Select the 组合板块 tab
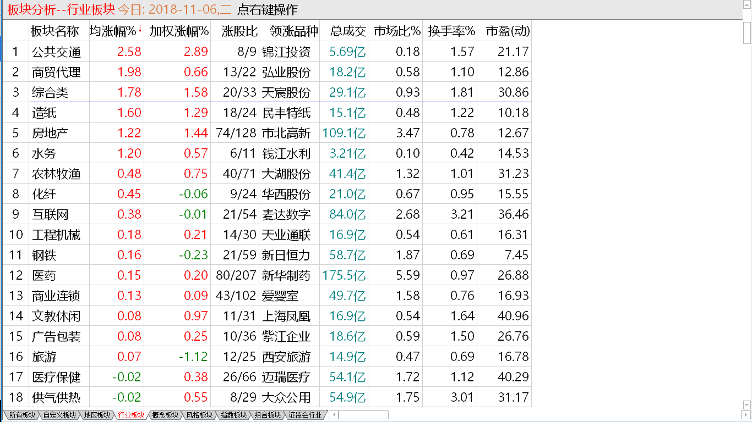The image size is (752, 422). click(x=268, y=415)
